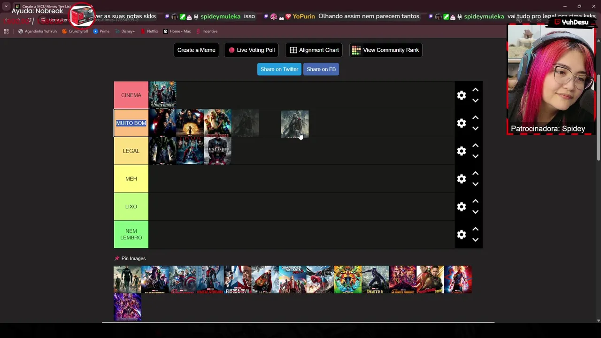Open the Agendinha YuhYuh bookmark
Image resolution: width=601 pixels, height=338 pixels.
click(x=37, y=31)
